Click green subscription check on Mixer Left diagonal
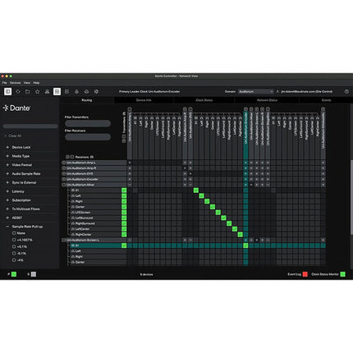 pyautogui.click(x=202, y=196)
